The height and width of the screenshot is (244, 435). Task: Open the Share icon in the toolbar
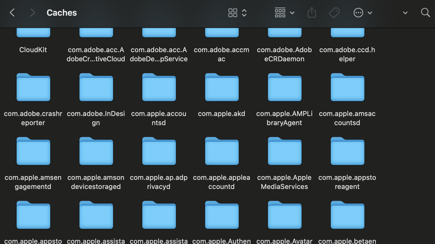[x=312, y=13]
